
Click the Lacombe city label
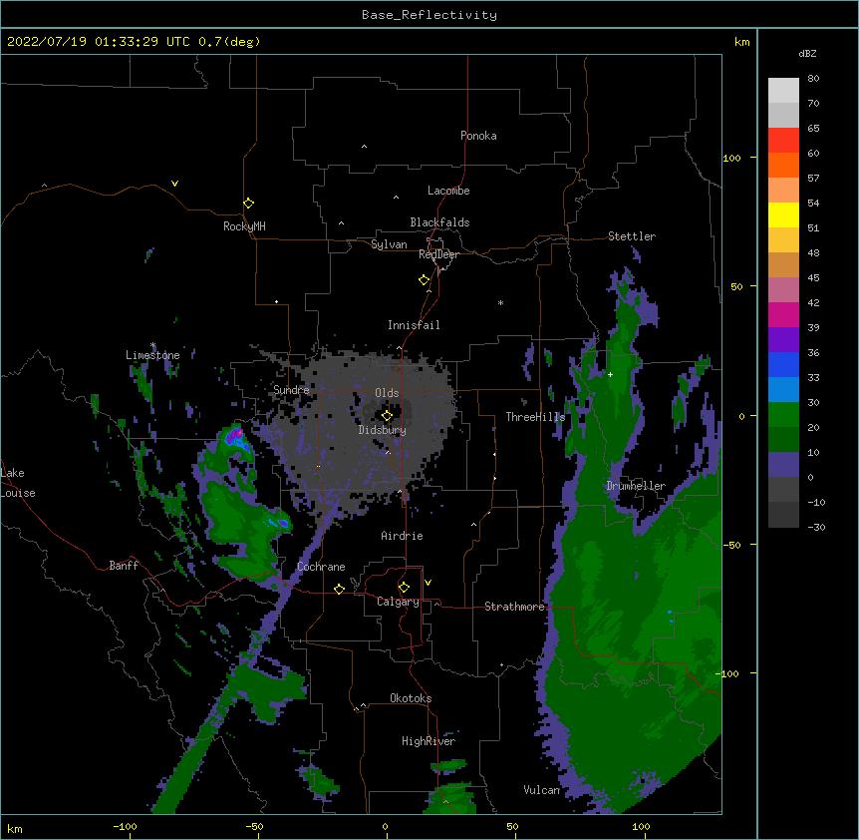click(448, 191)
